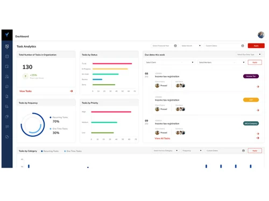Click the yellow GST tag

251,100
